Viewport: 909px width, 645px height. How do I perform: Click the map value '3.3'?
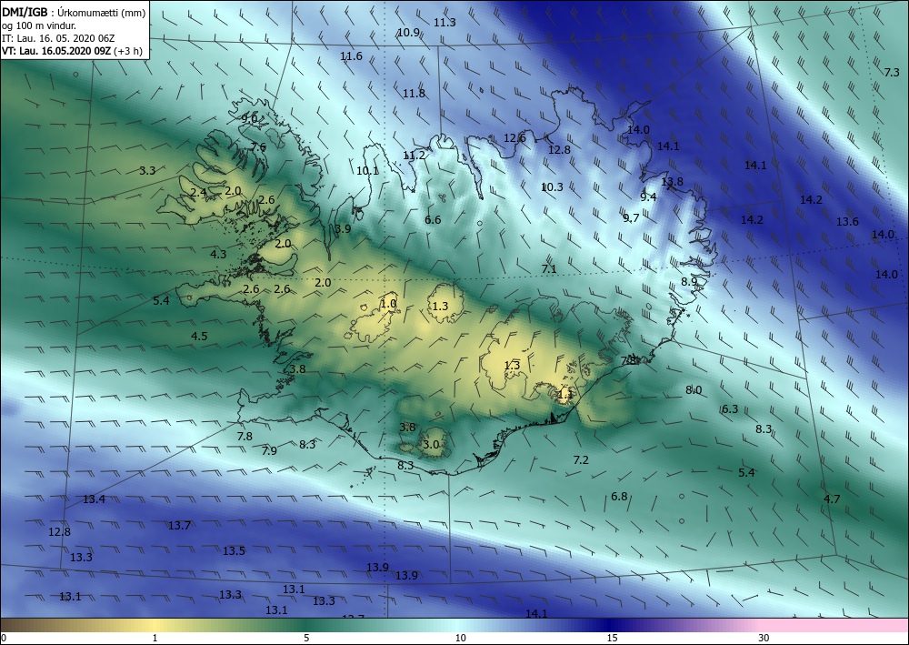coord(147,170)
